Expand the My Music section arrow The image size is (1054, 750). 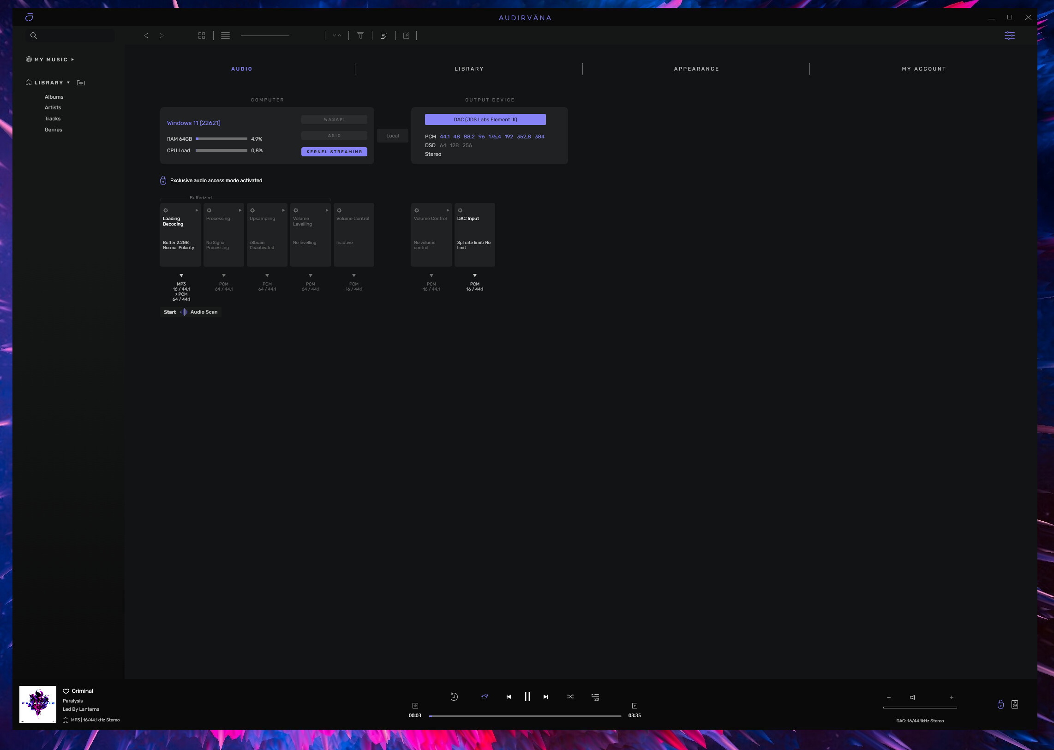pyautogui.click(x=72, y=60)
